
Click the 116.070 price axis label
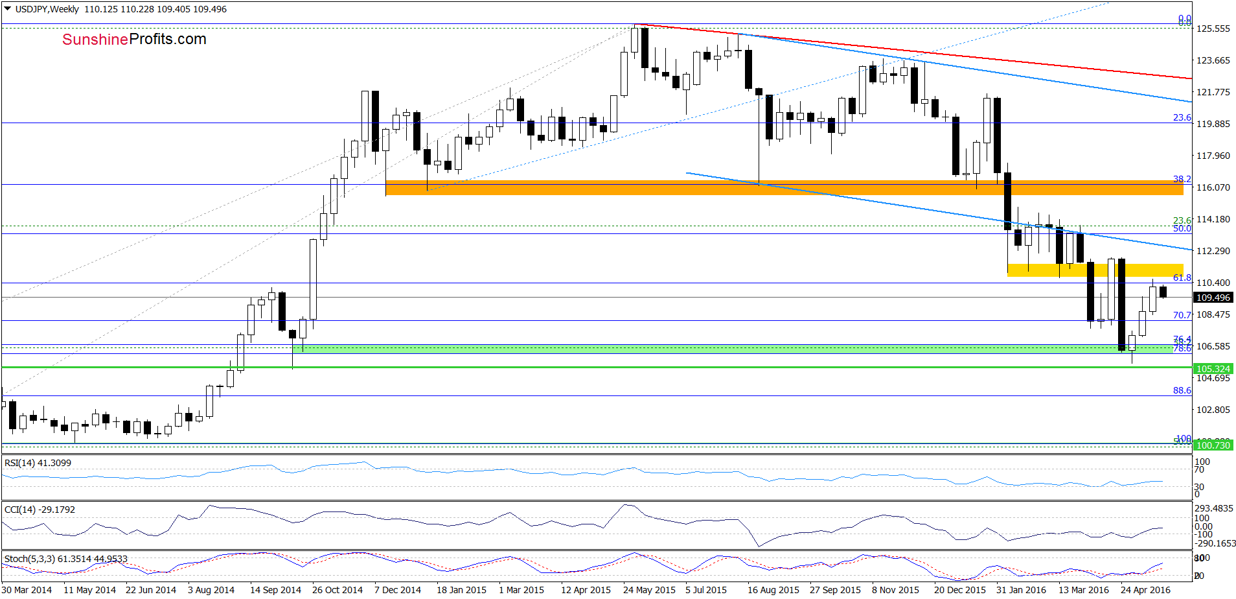point(1213,187)
